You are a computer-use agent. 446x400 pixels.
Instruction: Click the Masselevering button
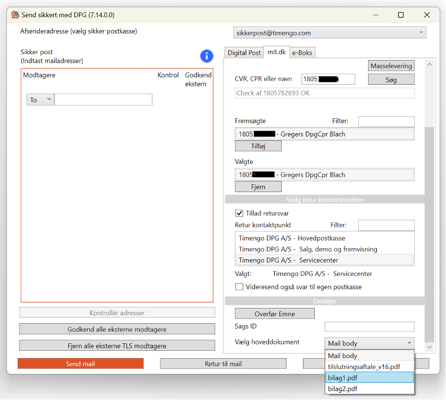(x=391, y=66)
